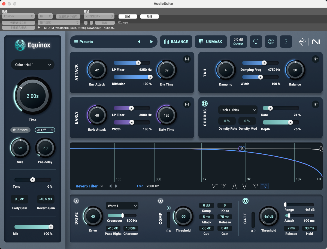Select the R filter node on curve
The height and width of the screenshot is (249, 327).
242,149
